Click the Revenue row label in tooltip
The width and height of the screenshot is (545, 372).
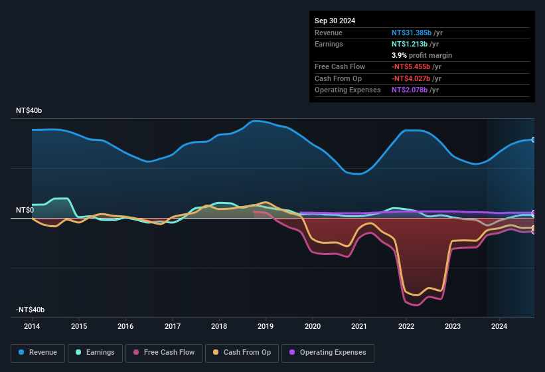click(x=329, y=33)
